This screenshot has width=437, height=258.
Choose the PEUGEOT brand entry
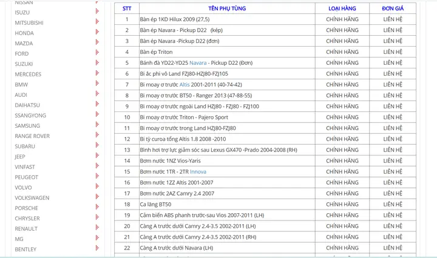(x=26, y=177)
